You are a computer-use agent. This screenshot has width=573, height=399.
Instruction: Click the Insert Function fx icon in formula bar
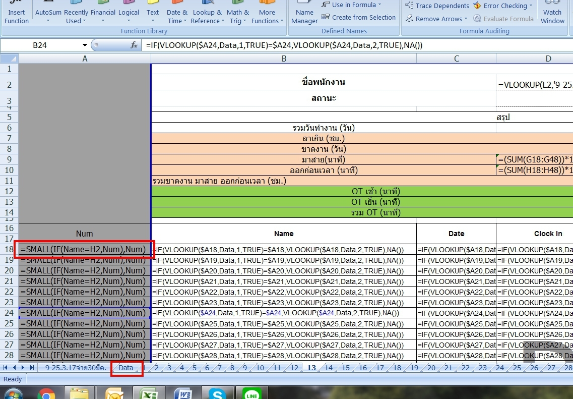pyautogui.click(x=134, y=45)
